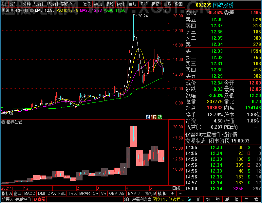Select the TRIX indicator
This screenshot has height=203, width=262.
(x=72, y=194)
